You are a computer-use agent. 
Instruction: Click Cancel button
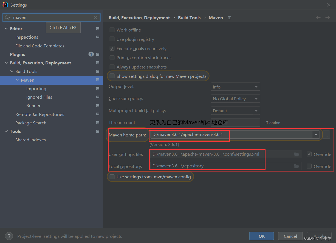[290, 236]
